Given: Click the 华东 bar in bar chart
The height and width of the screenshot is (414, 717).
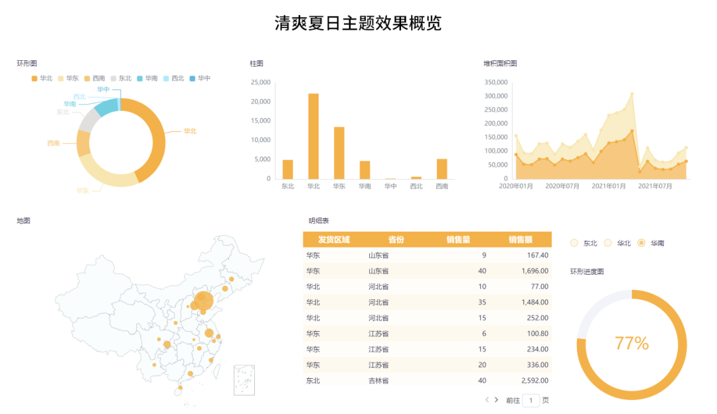Looking at the screenshot, I should (339, 153).
